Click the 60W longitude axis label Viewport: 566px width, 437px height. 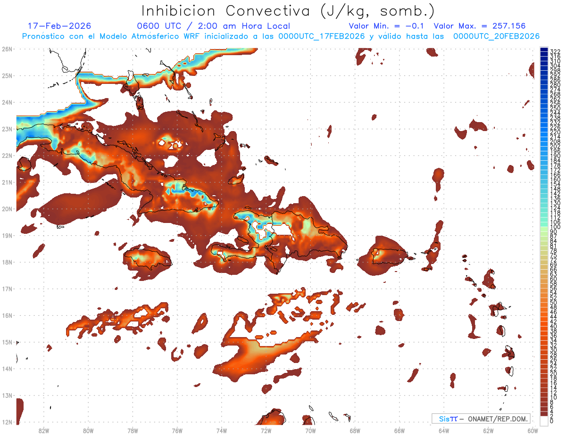click(x=533, y=430)
